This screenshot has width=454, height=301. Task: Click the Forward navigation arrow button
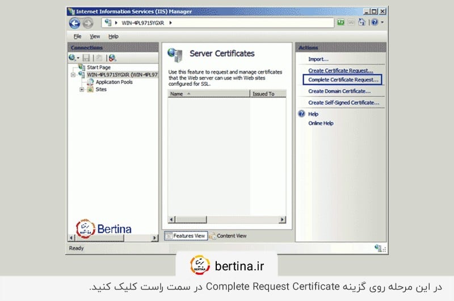[x=87, y=23]
